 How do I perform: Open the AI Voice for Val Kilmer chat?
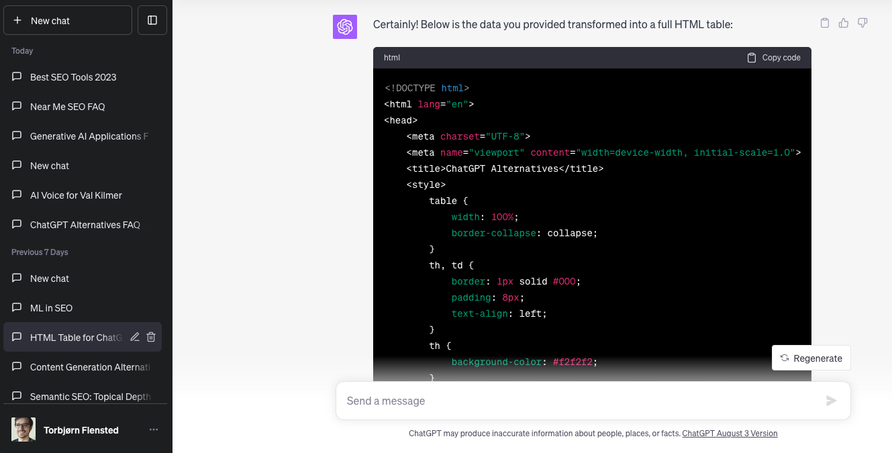tap(83, 195)
